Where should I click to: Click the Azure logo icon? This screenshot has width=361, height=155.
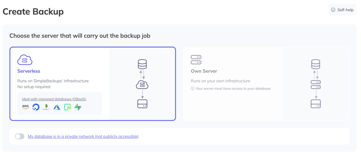coord(57,107)
